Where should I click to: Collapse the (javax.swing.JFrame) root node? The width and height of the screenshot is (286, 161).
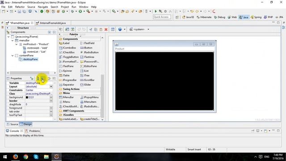coord(8,37)
